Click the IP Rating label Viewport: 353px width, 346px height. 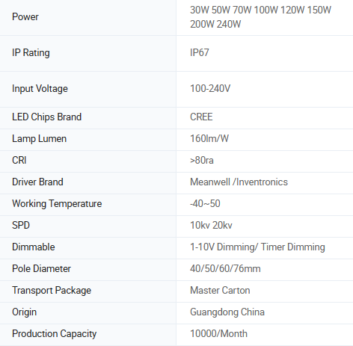[31, 53]
